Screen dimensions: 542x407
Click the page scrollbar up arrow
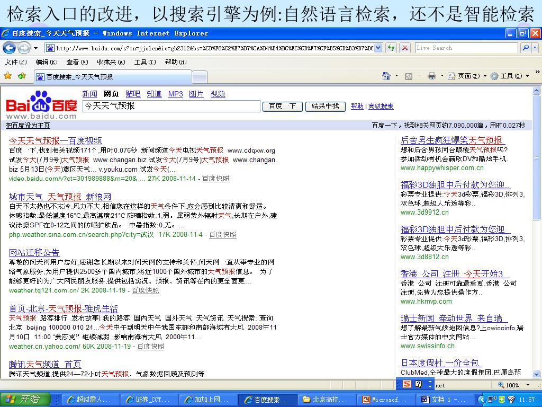point(537,91)
